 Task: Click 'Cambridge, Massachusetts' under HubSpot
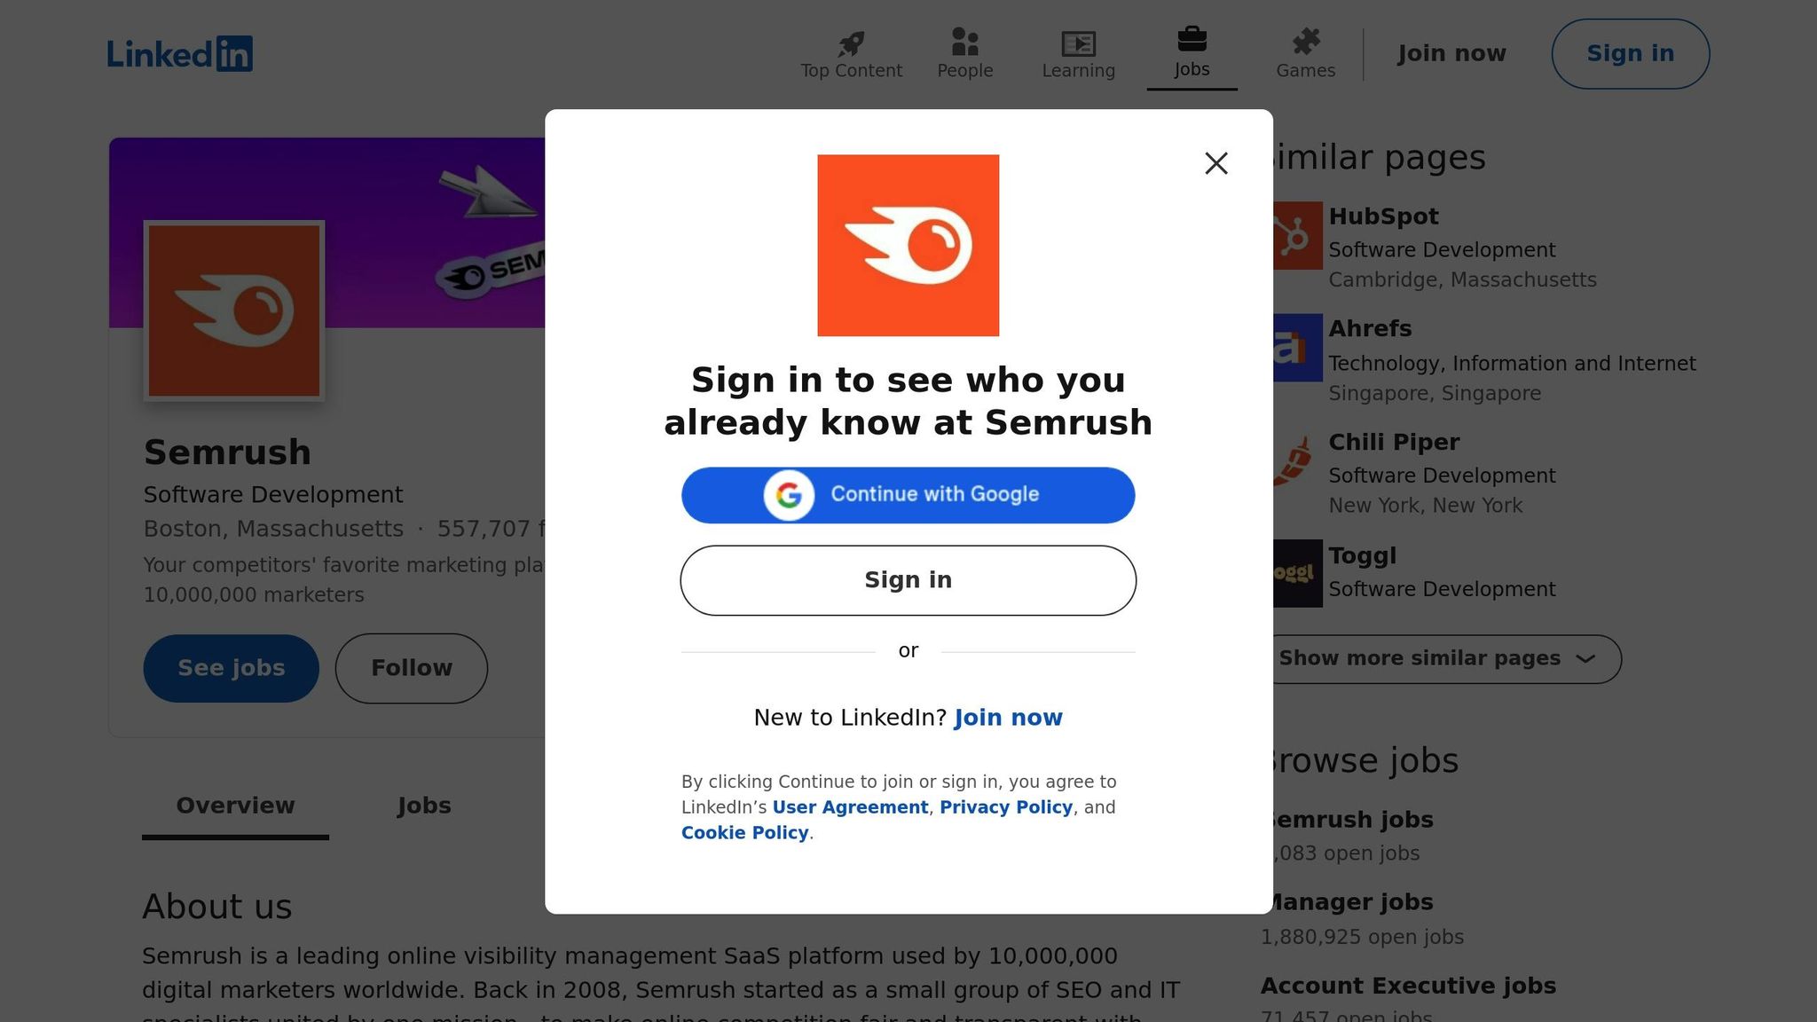tap(1462, 280)
